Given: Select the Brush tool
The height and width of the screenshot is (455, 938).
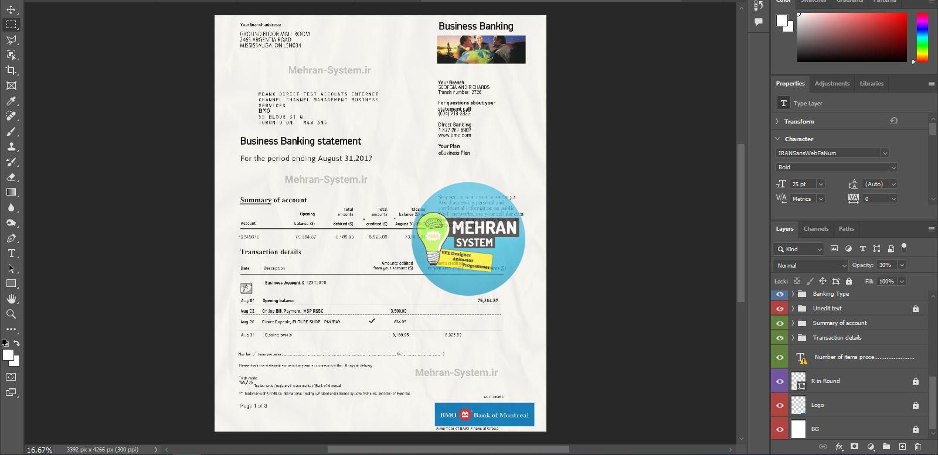Looking at the screenshot, I should (11, 131).
